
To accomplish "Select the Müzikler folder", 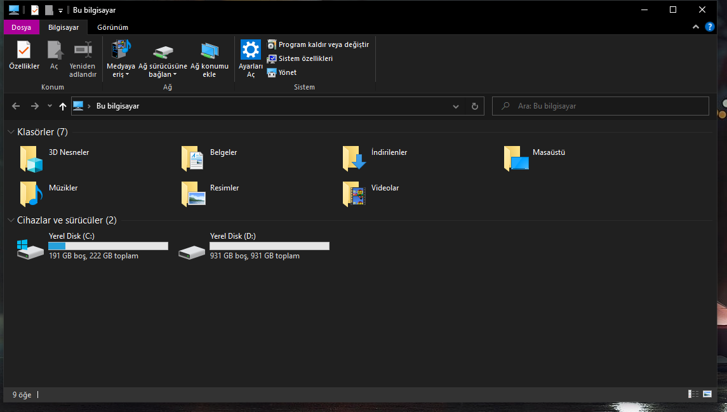I will point(49,194).
